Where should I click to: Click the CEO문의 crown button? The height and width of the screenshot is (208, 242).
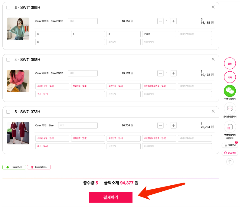click(230, 153)
